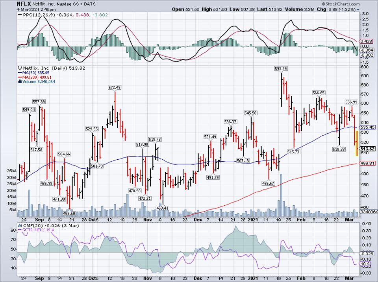Click the 572.49 October high label

point(115,87)
